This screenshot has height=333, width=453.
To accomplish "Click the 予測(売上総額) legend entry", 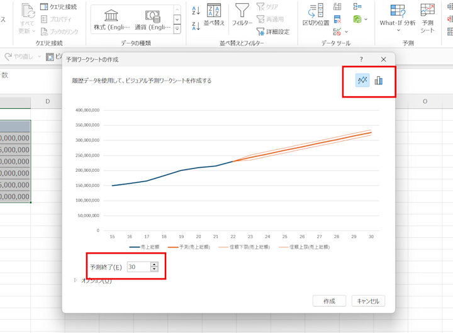I will click(x=189, y=247).
